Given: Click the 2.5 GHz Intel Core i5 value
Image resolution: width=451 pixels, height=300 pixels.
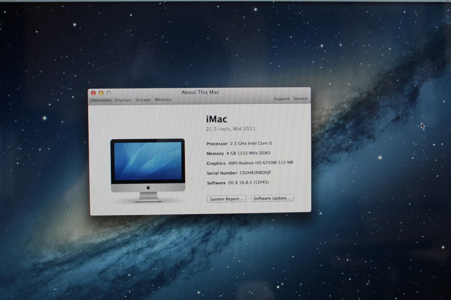Looking at the screenshot, I should (x=251, y=143).
